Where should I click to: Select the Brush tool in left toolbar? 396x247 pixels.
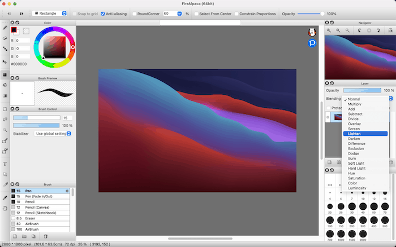[5, 27]
